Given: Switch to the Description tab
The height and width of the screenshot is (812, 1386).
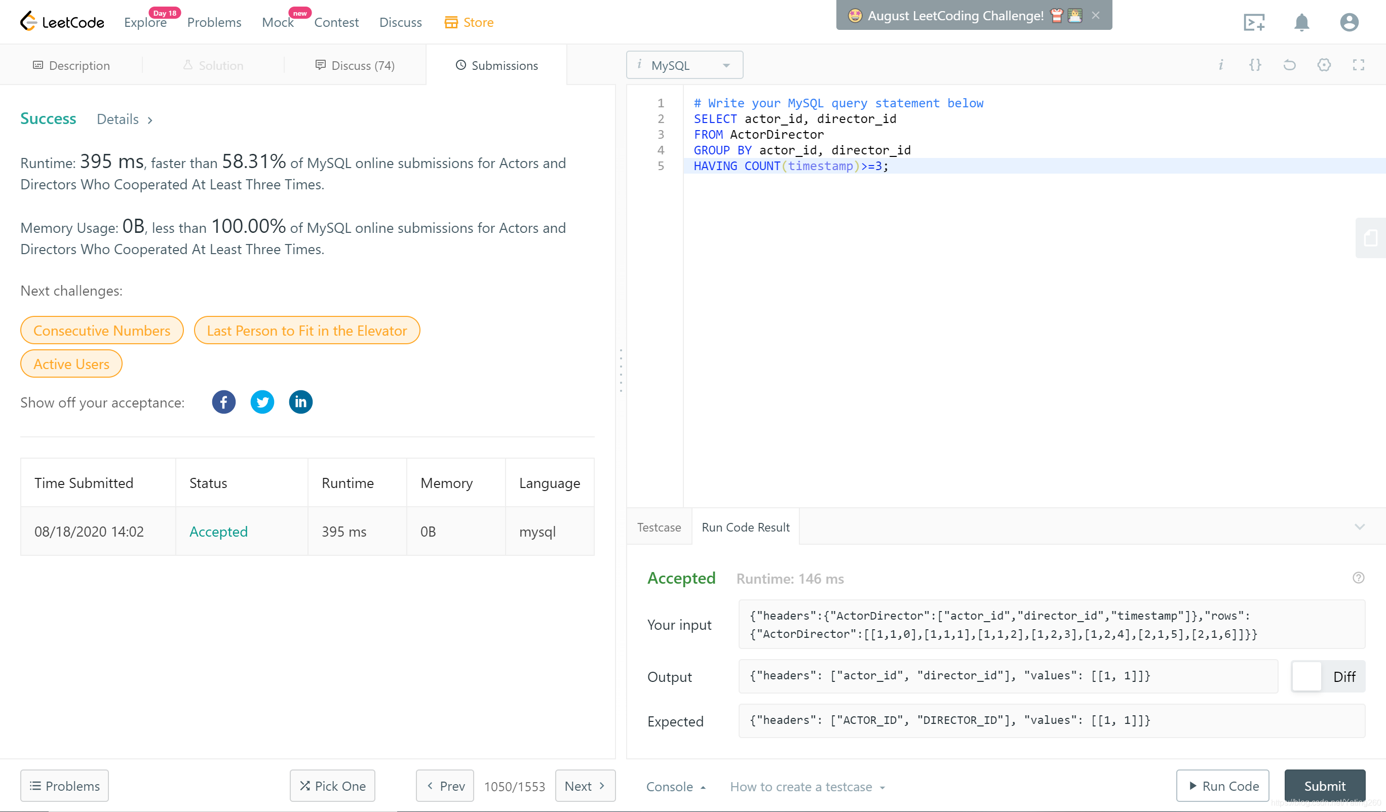Looking at the screenshot, I should [71, 65].
